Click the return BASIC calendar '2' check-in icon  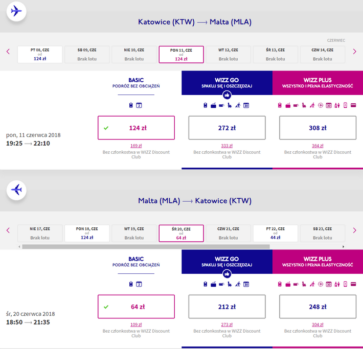pos(139,284)
